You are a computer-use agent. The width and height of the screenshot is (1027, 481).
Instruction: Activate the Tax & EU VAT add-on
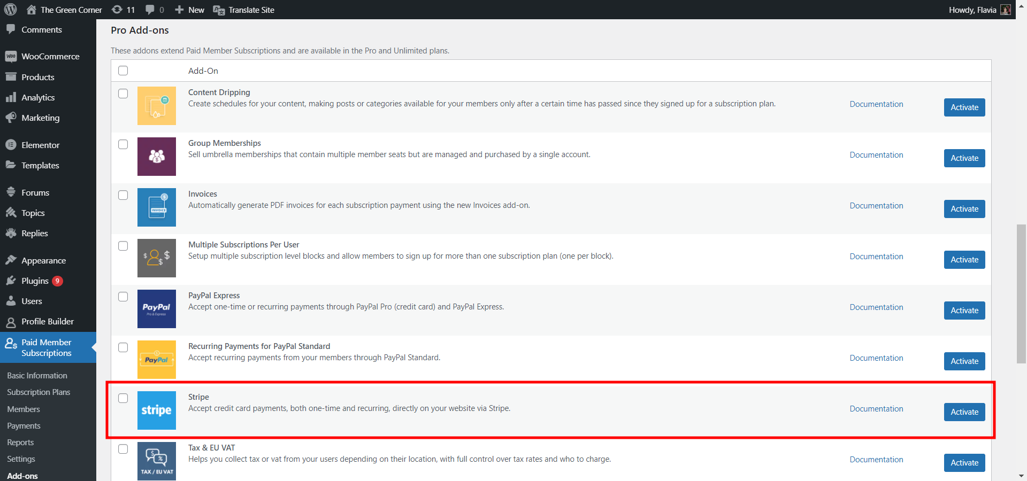click(964, 463)
